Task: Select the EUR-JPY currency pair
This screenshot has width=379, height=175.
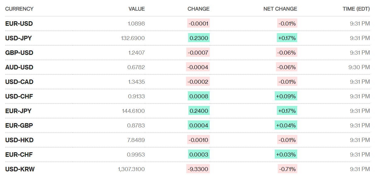Action: (18, 111)
